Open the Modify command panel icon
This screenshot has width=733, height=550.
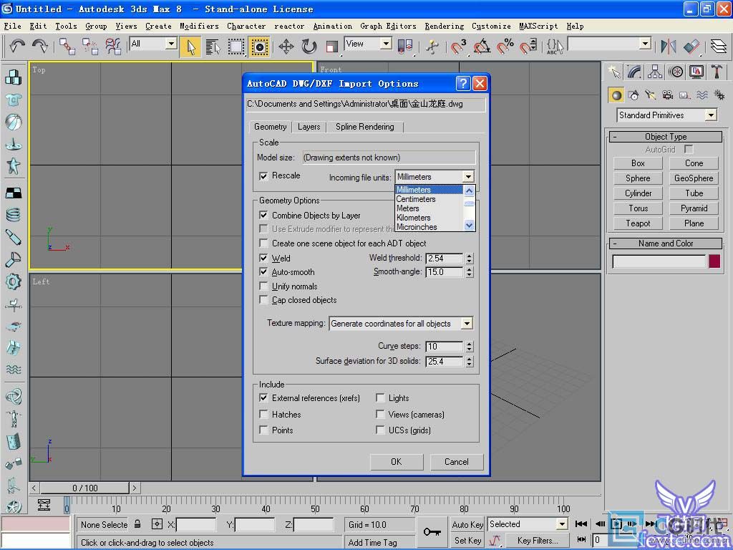point(634,72)
